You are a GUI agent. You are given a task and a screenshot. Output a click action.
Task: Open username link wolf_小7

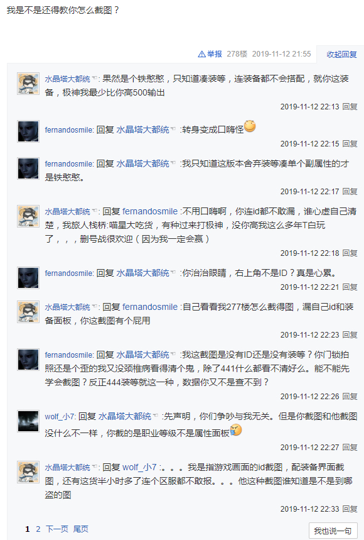pos(60,416)
